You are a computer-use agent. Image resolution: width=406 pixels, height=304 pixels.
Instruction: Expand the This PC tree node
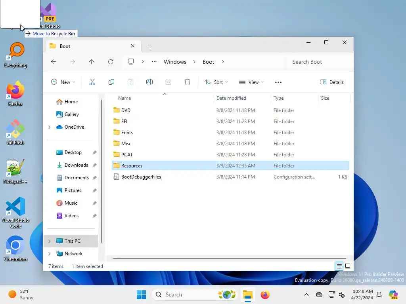coord(49,241)
